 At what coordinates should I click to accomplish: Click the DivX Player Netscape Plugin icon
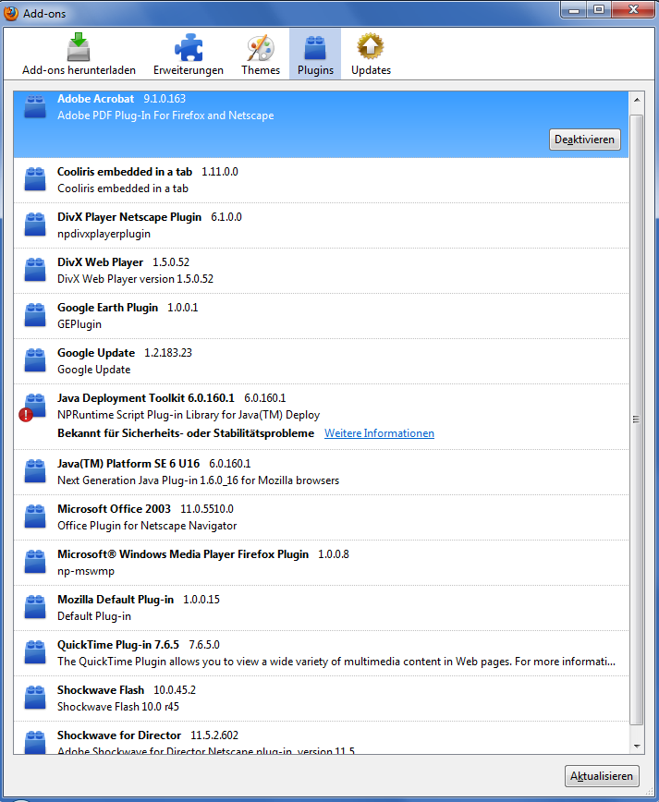(x=35, y=225)
